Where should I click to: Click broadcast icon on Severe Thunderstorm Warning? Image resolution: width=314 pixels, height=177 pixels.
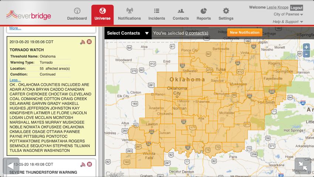click(x=83, y=164)
